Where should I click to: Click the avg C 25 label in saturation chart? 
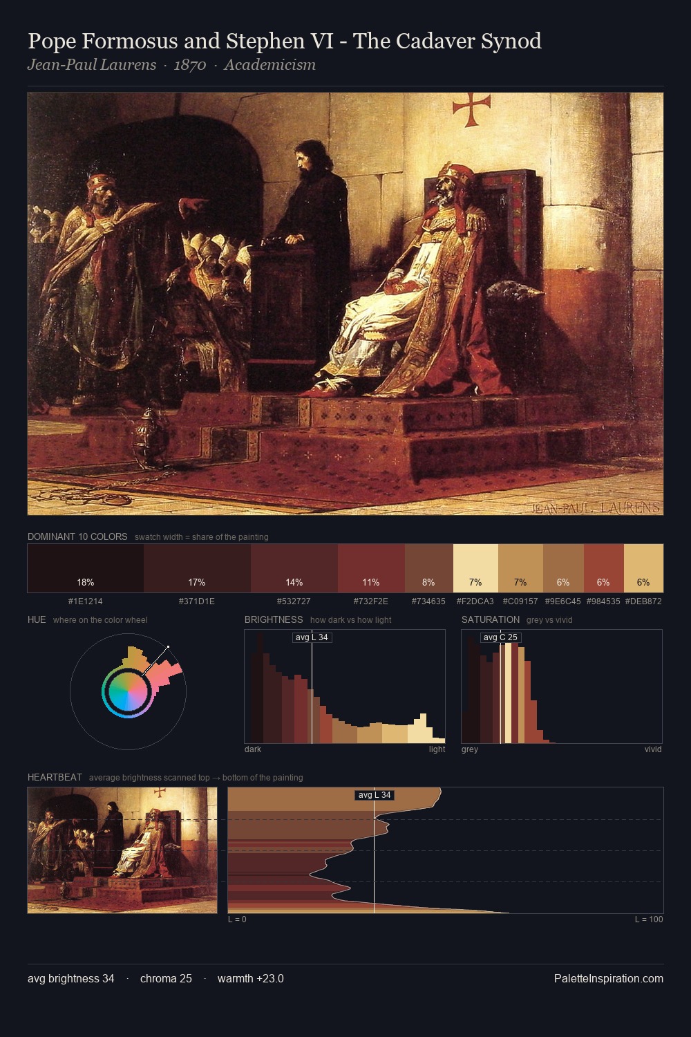[x=500, y=637]
